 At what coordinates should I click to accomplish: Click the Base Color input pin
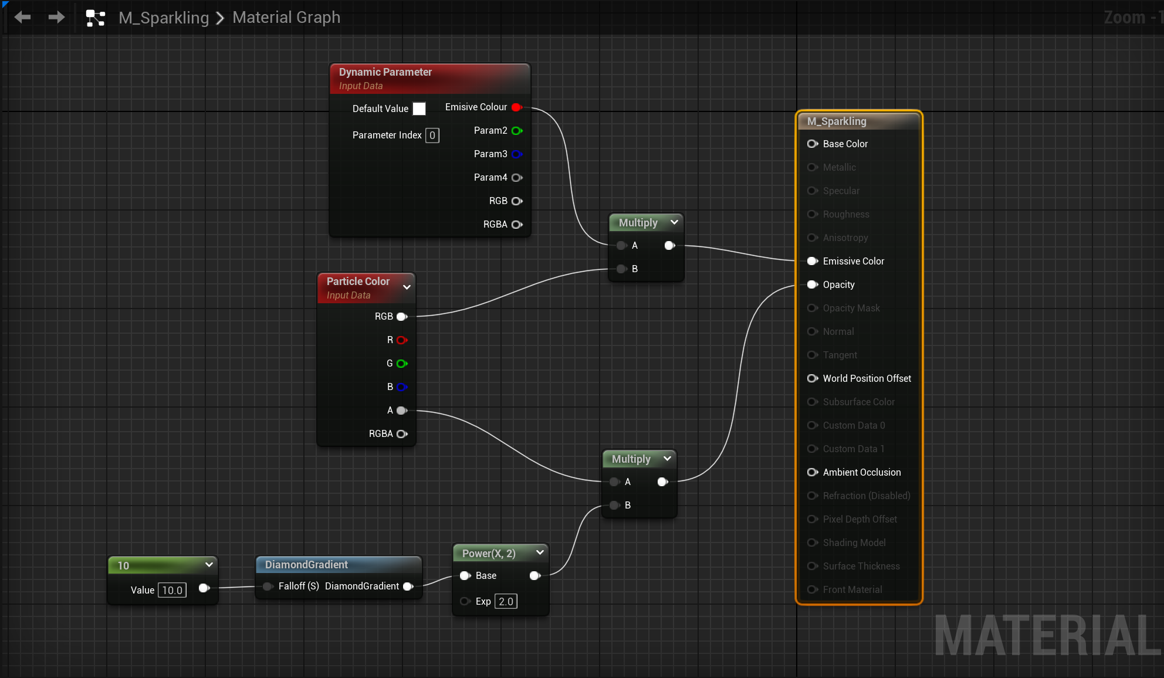pos(813,144)
